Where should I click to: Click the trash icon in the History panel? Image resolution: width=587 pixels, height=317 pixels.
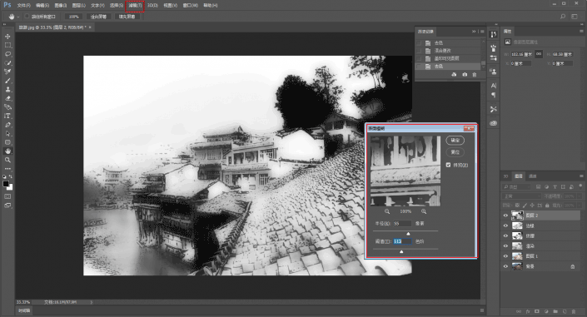point(475,75)
